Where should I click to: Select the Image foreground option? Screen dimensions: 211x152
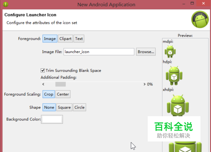[x=50, y=39]
